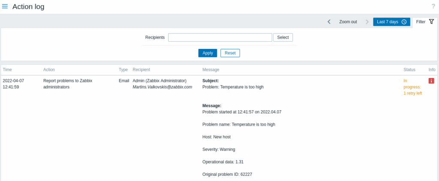Click the Time column header
This screenshot has width=439, height=181.
pos(7,69)
